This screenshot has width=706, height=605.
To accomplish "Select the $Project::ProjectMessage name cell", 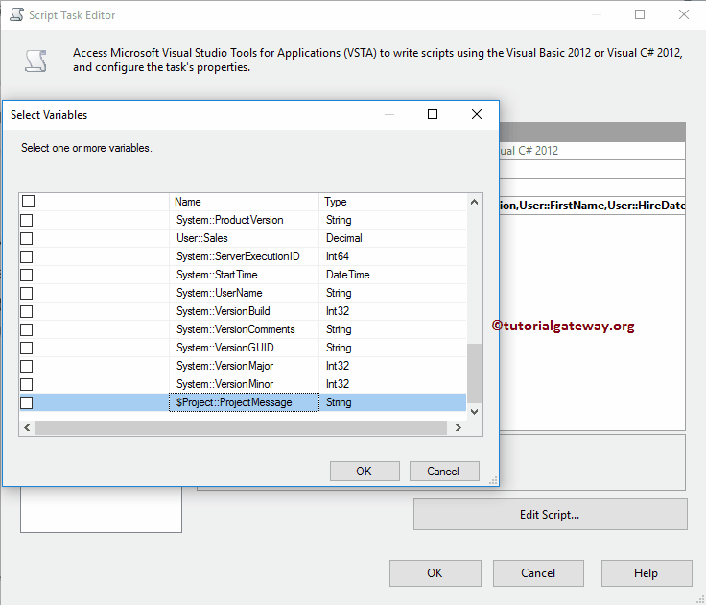I will (x=244, y=402).
